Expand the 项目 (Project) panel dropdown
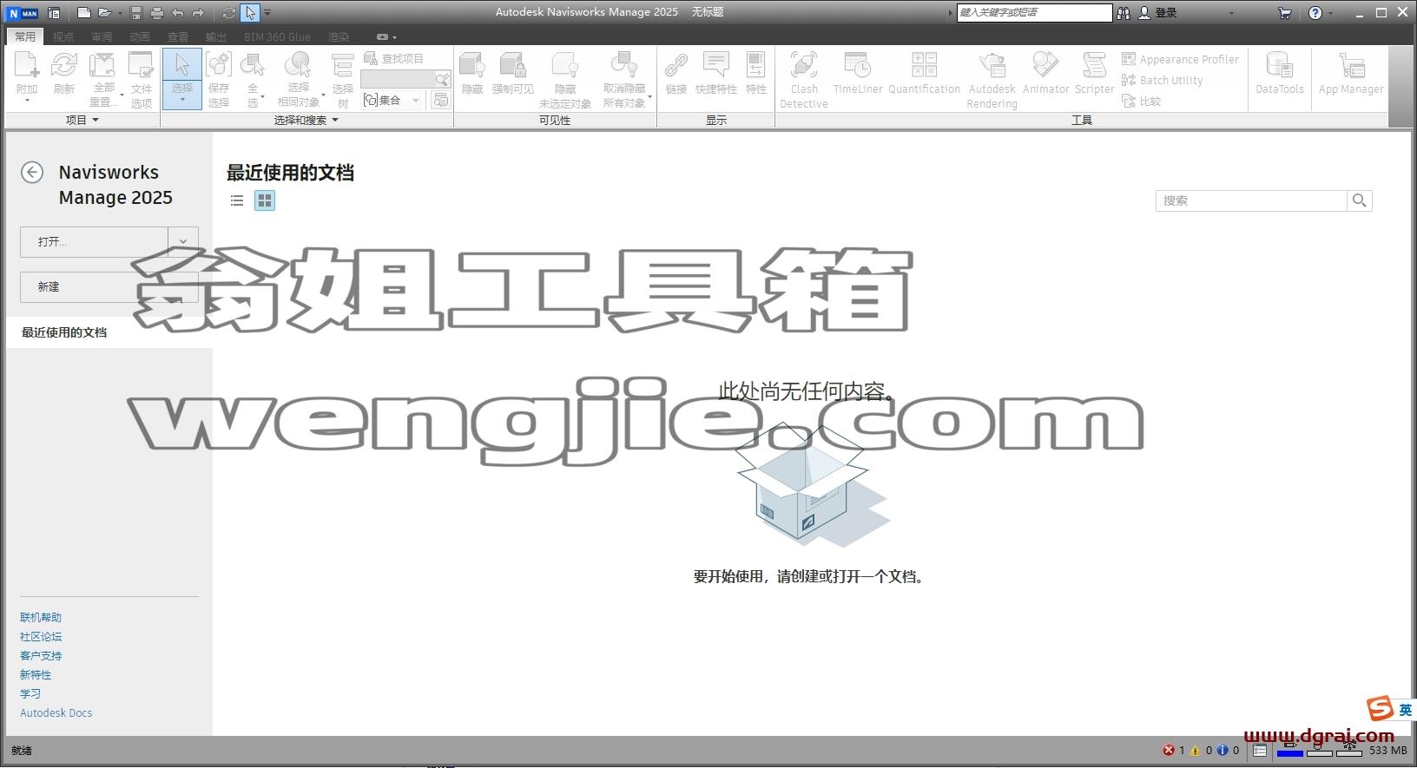1417x768 pixels. pos(96,120)
